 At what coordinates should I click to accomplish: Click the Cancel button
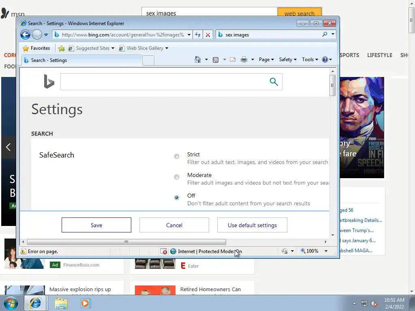click(174, 225)
